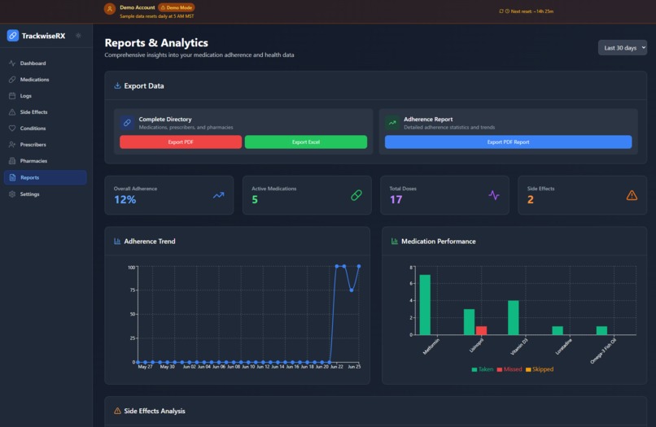The height and width of the screenshot is (427, 656).
Task: Open Medications in the sidebar
Action: pyautogui.click(x=46, y=80)
